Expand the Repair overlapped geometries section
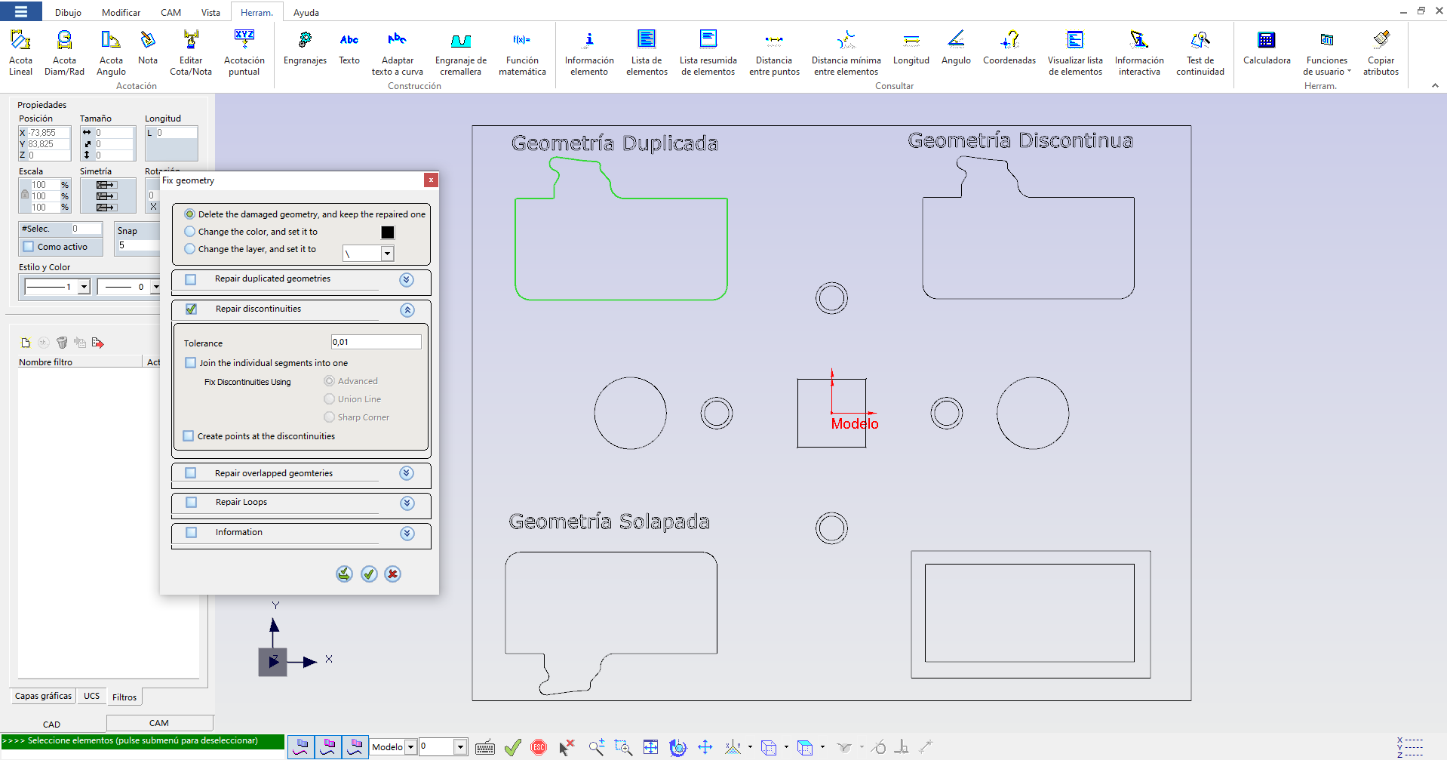The width and height of the screenshot is (1447, 760). click(x=407, y=473)
